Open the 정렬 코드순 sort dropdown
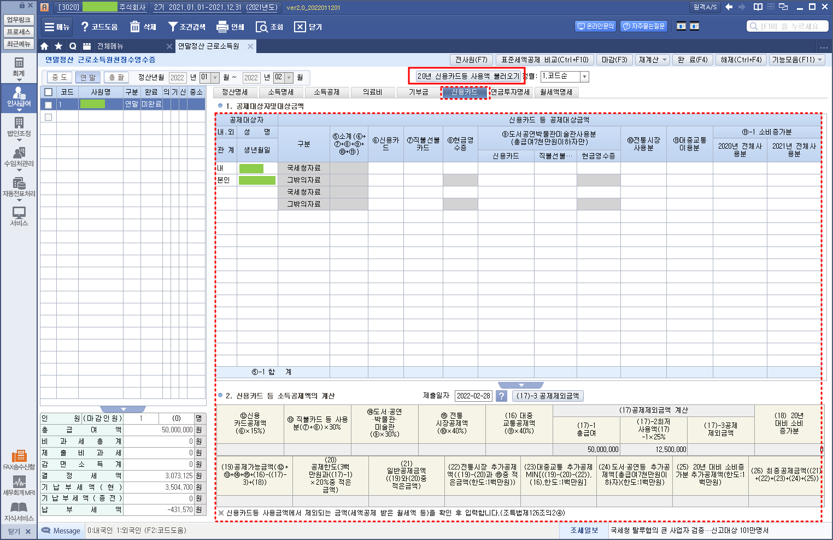Screen dimensions: 833x540 click(584, 77)
